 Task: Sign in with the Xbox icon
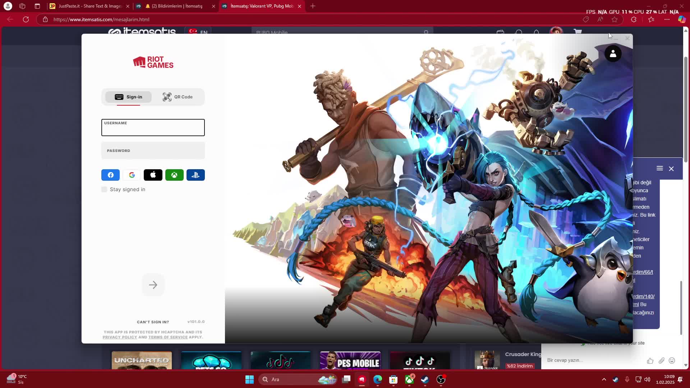174,175
